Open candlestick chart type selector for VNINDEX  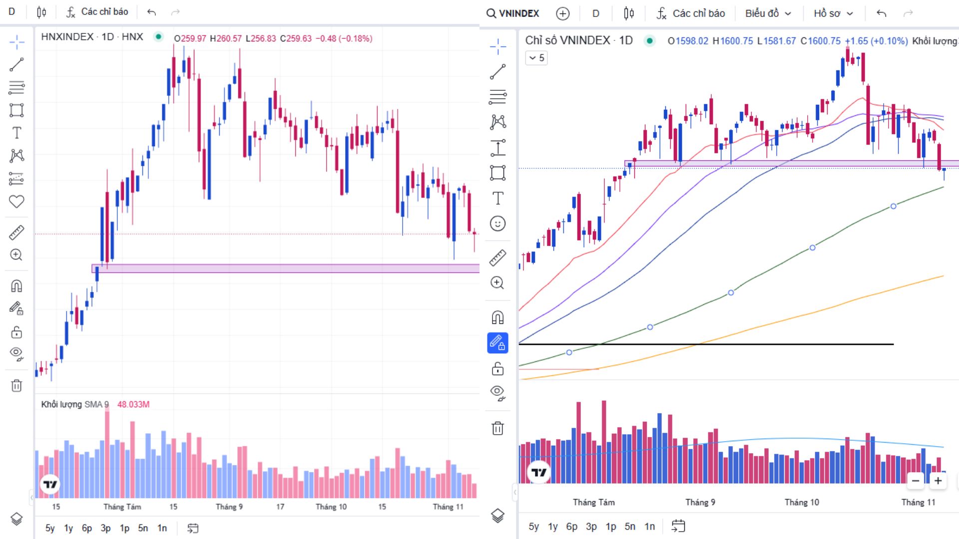pos(629,13)
